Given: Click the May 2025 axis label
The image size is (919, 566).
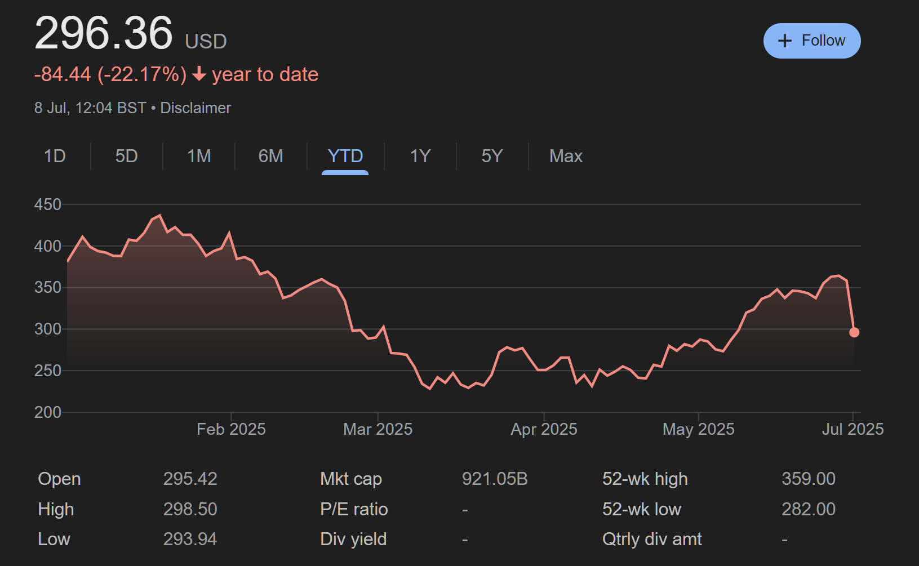Looking at the screenshot, I should coord(698,429).
